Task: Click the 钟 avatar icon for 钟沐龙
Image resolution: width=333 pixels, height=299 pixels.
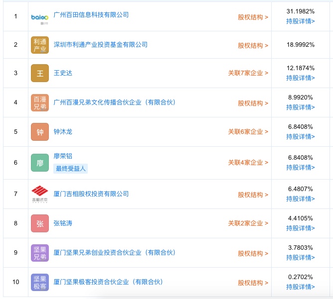Action: (40, 132)
